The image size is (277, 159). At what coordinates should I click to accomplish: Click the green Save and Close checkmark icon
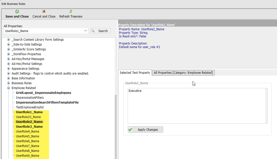(x=17, y=11)
